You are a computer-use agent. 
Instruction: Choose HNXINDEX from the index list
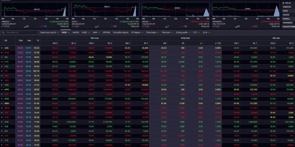pos(287,23)
